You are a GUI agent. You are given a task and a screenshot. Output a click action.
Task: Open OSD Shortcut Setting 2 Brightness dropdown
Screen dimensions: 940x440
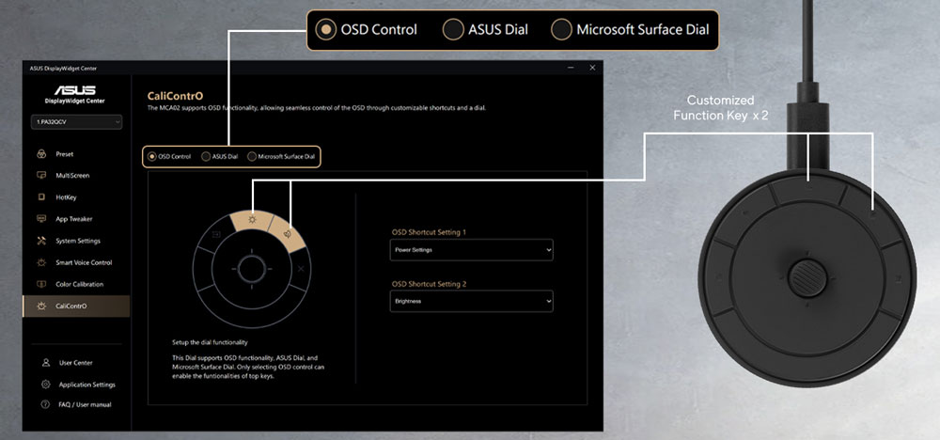tap(471, 301)
